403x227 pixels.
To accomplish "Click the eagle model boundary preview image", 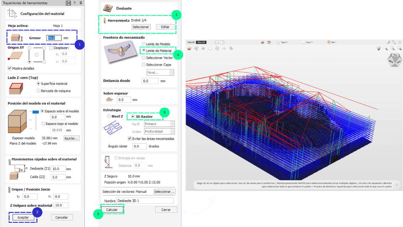I will [x=120, y=54].
